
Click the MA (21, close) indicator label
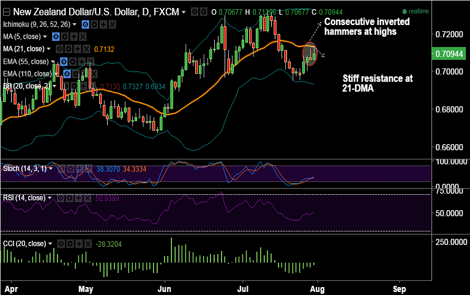coord(24,49)
